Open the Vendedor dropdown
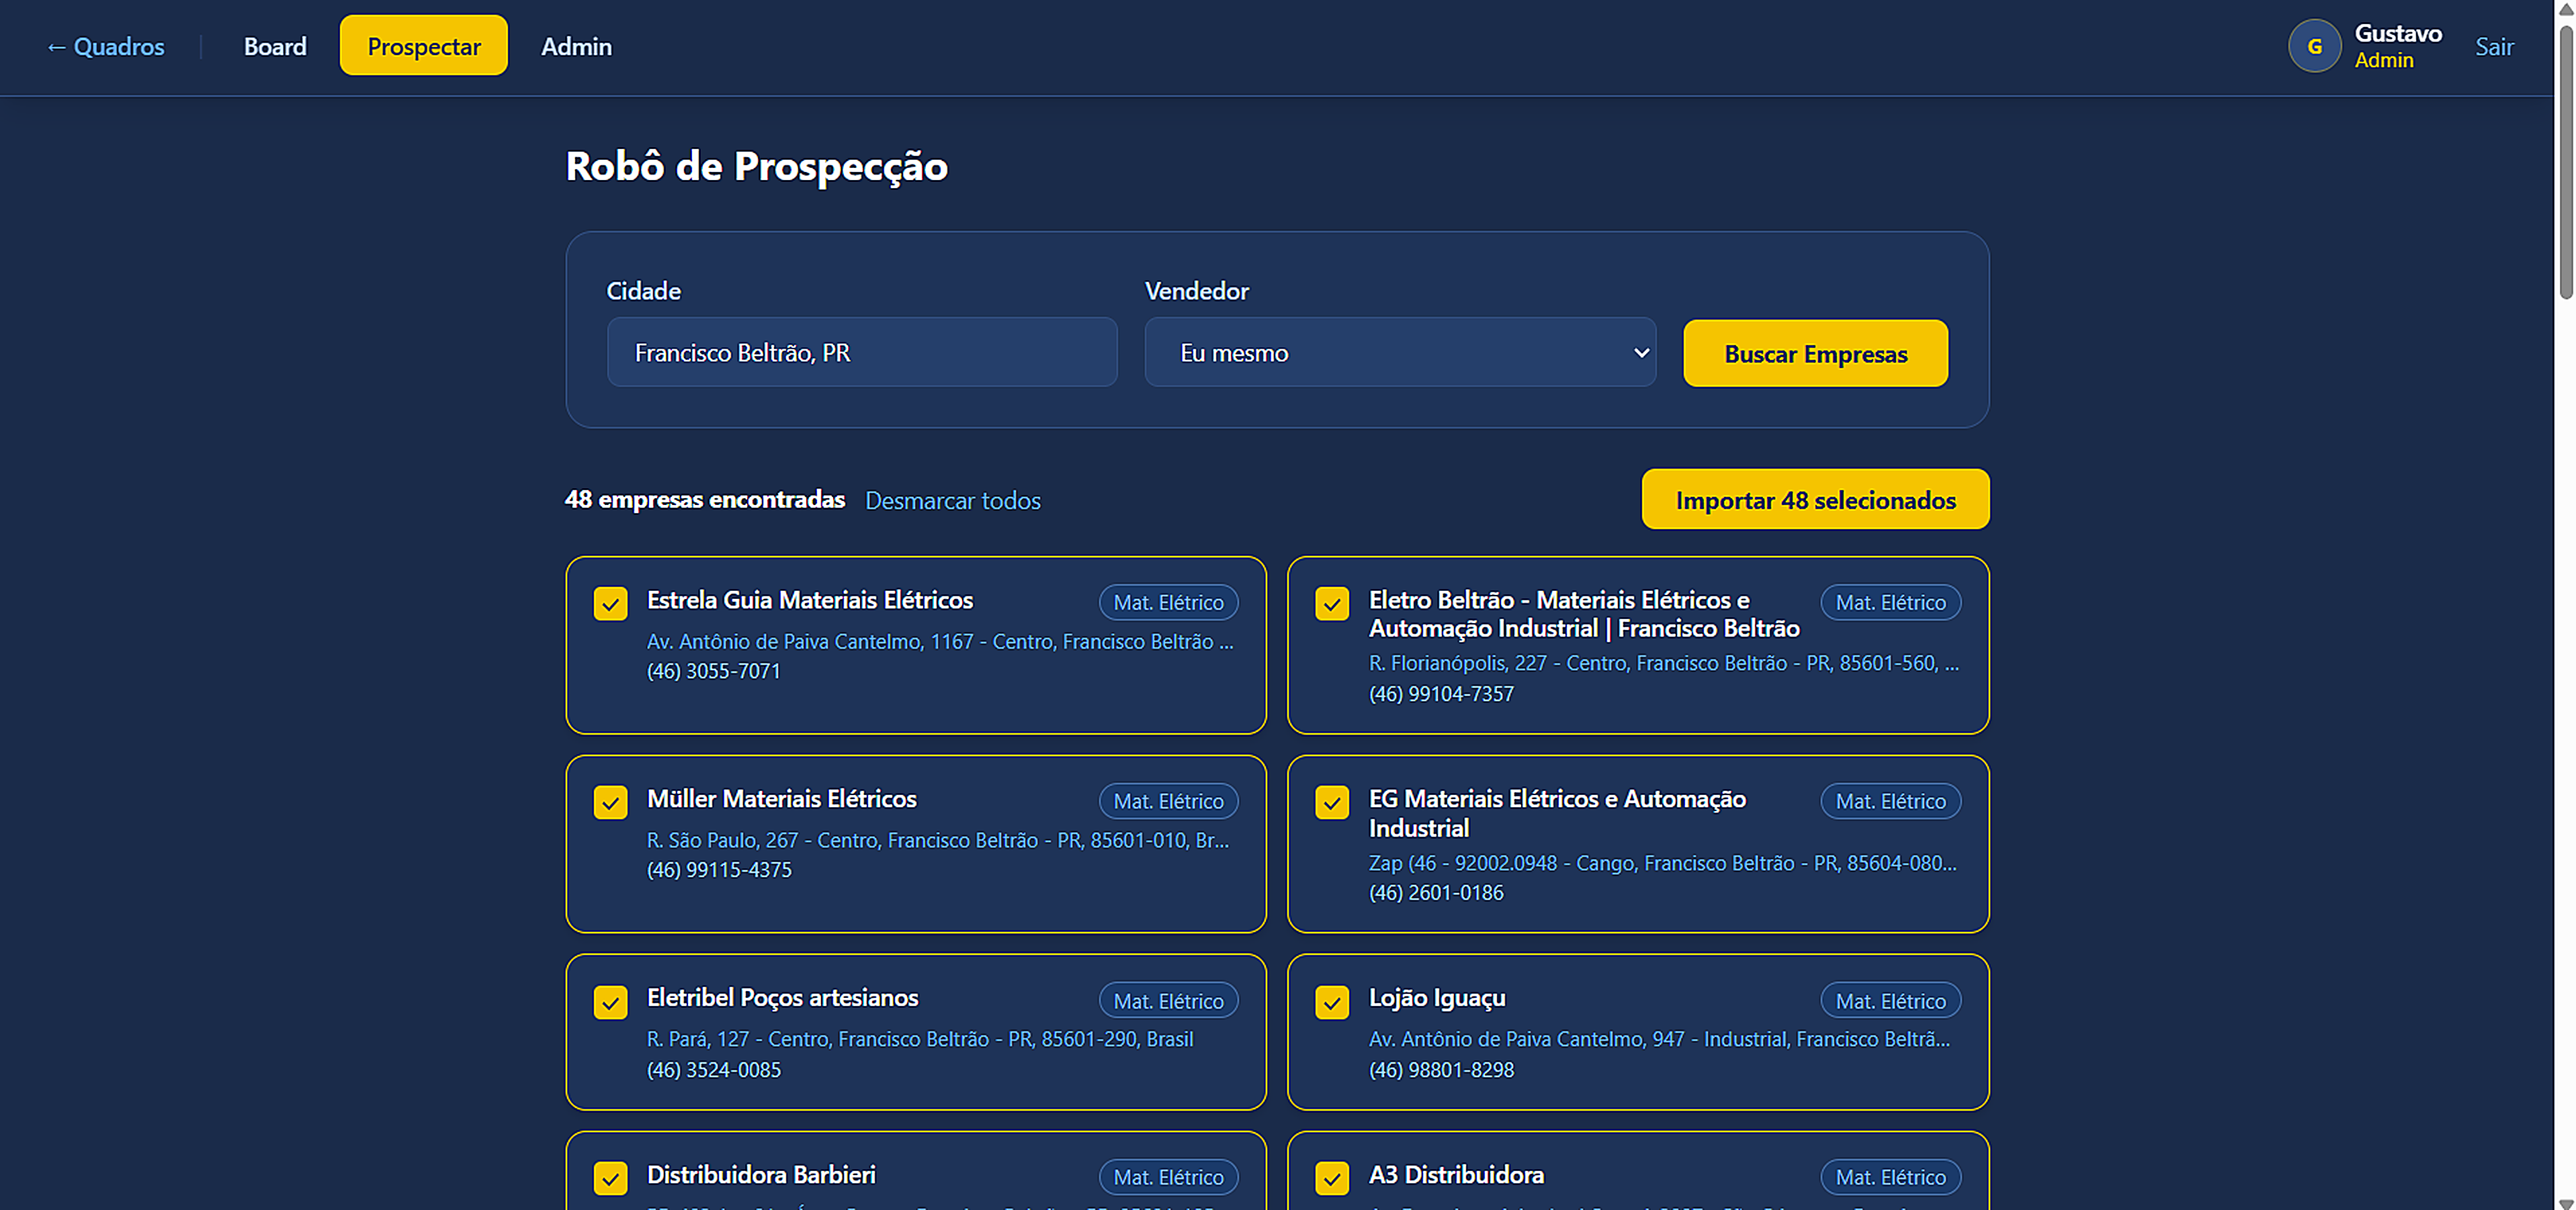The image size is (2576, 1210). click(1400, 352)
